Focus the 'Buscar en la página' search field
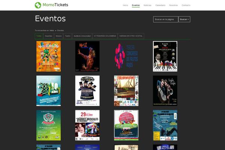This screenshot has width=225, height=150. pos(166,19)
